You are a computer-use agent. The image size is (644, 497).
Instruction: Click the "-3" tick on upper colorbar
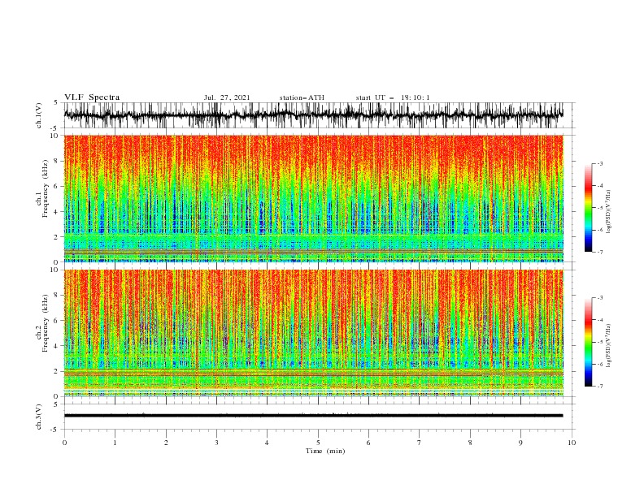click(x=600, y=163)
